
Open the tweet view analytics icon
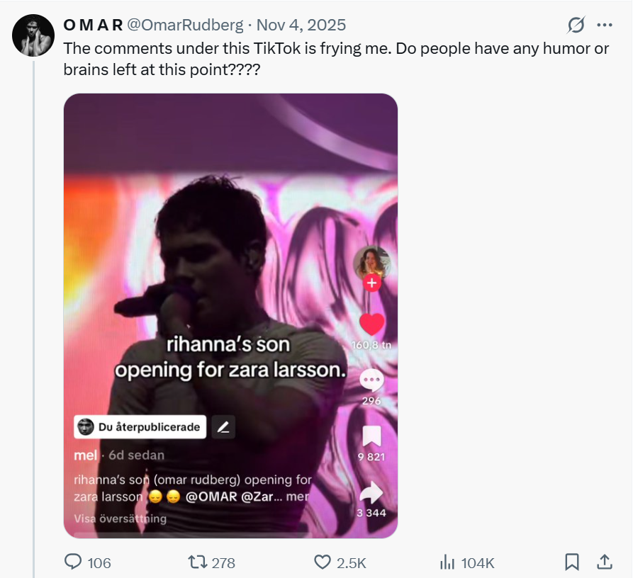click(447, 562)
